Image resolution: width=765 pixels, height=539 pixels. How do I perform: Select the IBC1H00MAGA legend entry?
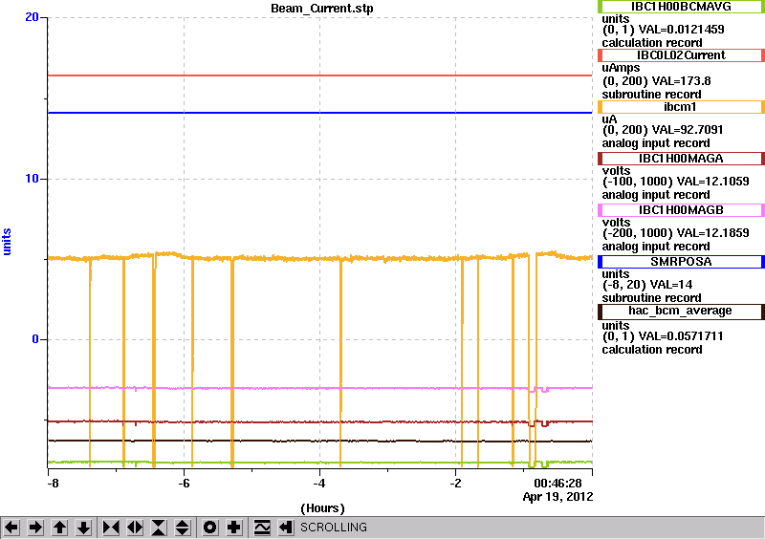(x=681, y=159)
